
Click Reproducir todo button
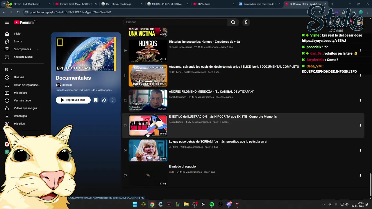point(73,100)
